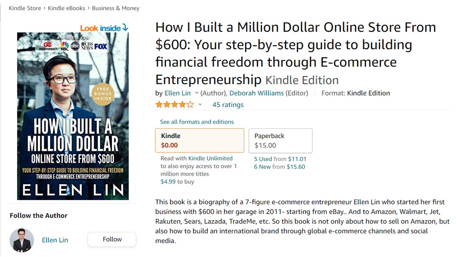Follow the author Ellen Lin
This screenshot has width=457, height=257.
[x=112, y=239]
